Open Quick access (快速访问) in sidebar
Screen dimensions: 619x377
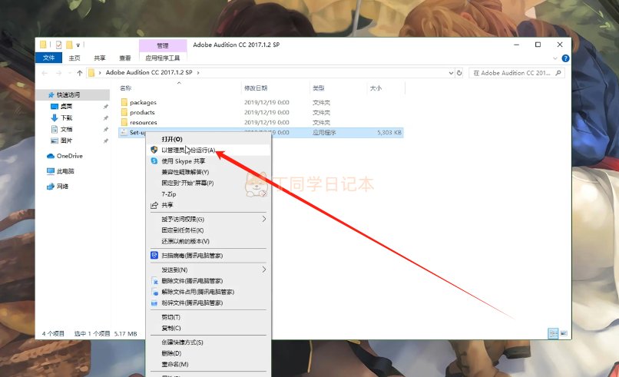68,94
